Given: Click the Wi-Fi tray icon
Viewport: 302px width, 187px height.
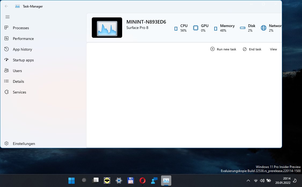Looking at the screenshot, I should pyautogui.click(x=256, y=181).
